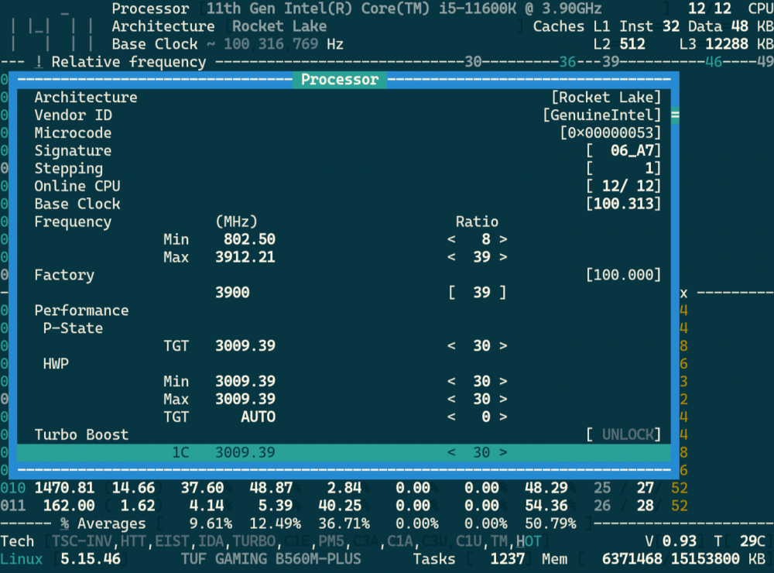Viewport: 774px width, 573px height.
Task: Click ratio mark 30 on frequency ruler
Action: [x=473, y=62]
